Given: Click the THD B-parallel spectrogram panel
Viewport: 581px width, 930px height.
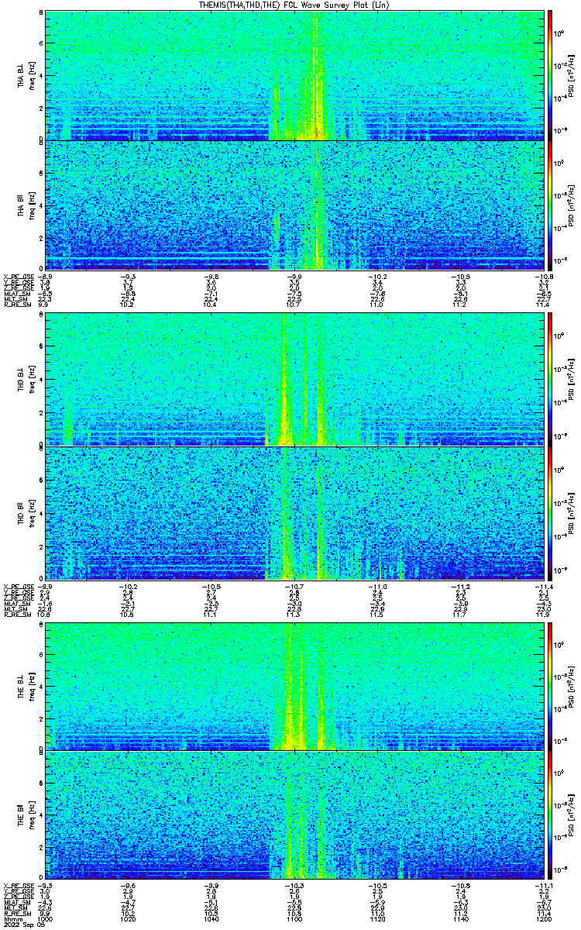Looking at the screenshot, I should coord(293,511).
